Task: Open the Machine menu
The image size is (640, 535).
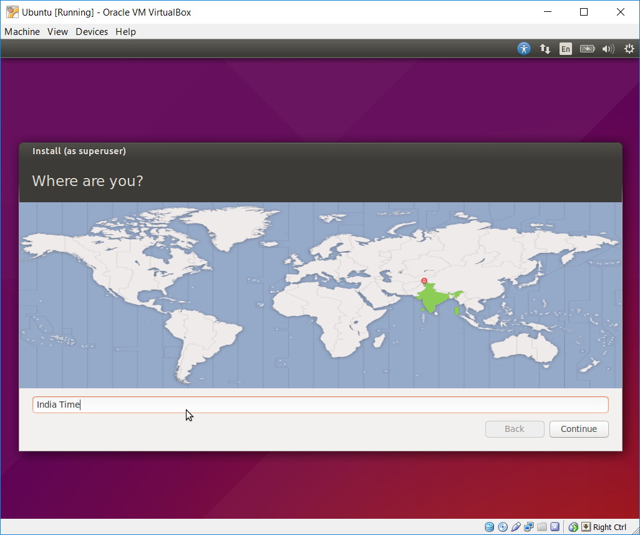Action: pos(22,31)
